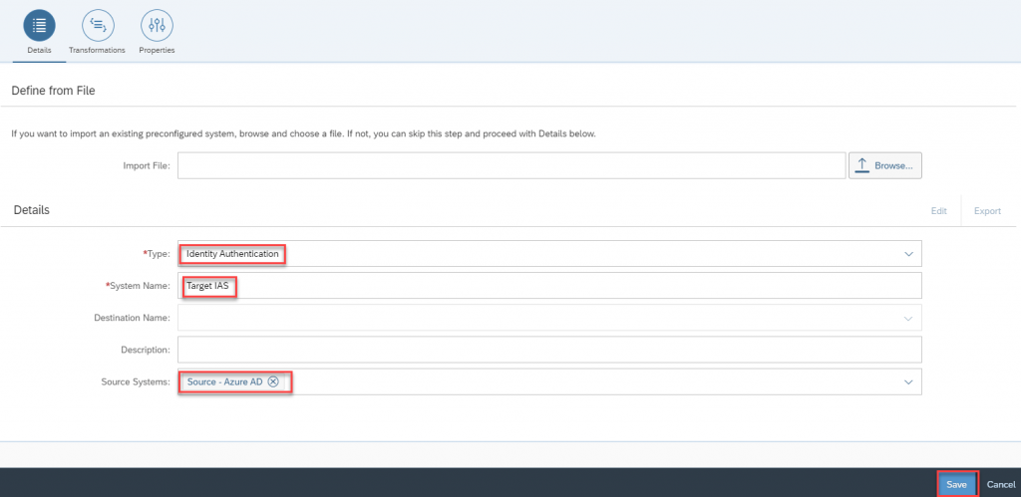Image resolution: width=1021 pixels, height=497 pixels.
Task: Click the Description input field
Action: 549,350
